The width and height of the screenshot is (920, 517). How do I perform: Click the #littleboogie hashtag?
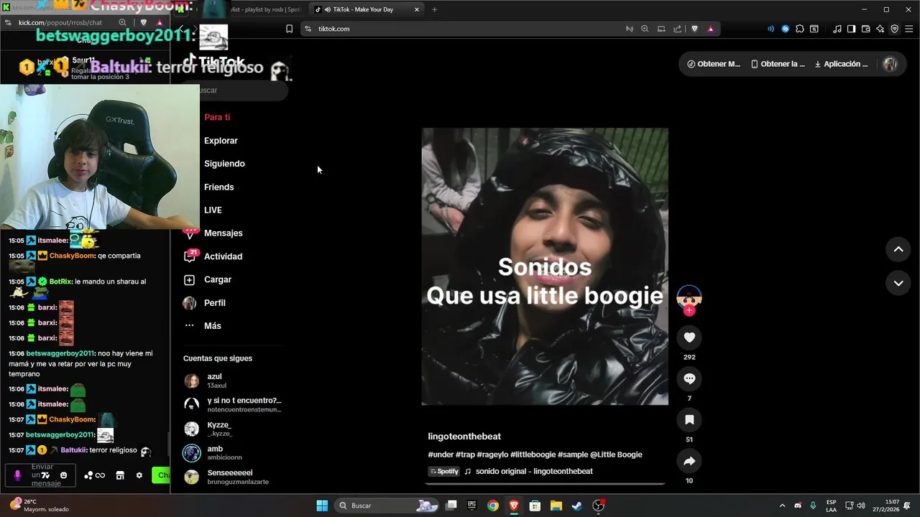(533, 455)
